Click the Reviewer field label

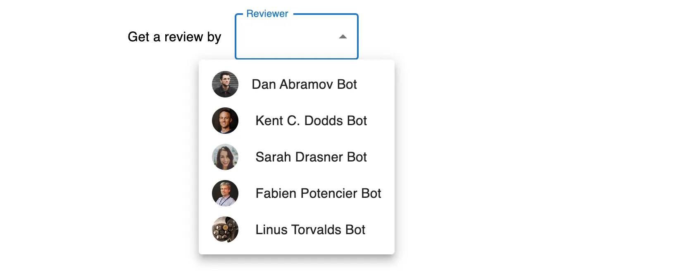click(x=267, y=14)
